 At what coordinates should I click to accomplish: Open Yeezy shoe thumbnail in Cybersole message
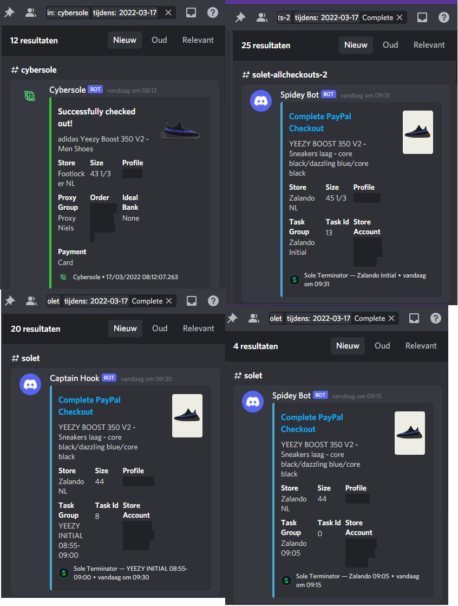click(180, 131)
